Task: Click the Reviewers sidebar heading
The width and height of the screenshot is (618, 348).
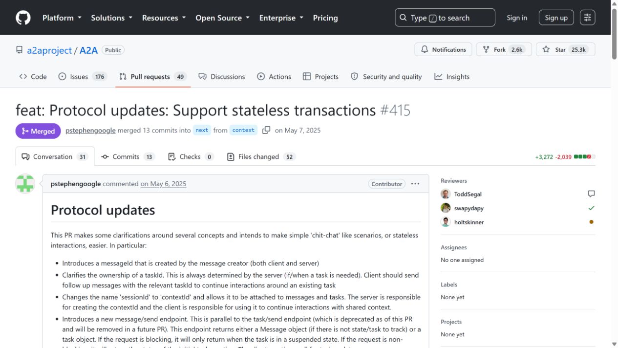Action: coord(454,181)
